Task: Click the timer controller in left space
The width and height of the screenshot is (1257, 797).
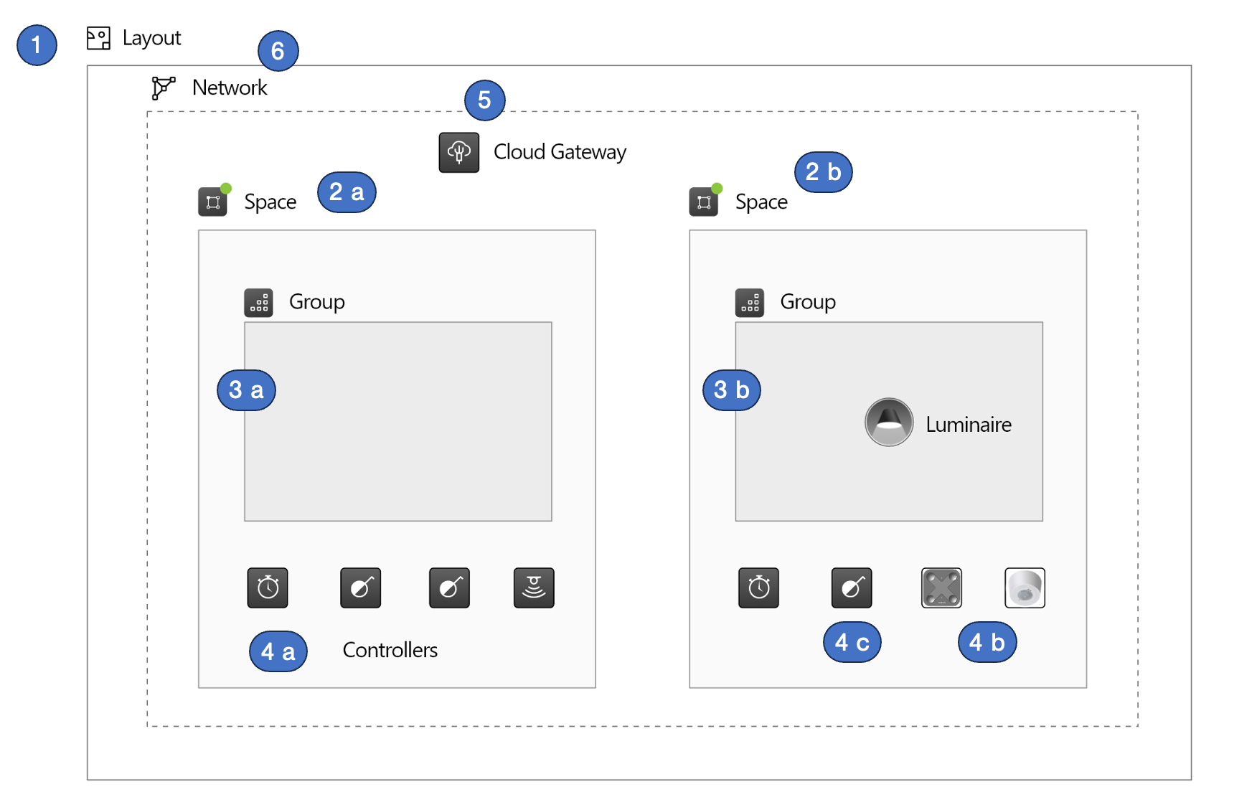Action: [x=268, y=588]
